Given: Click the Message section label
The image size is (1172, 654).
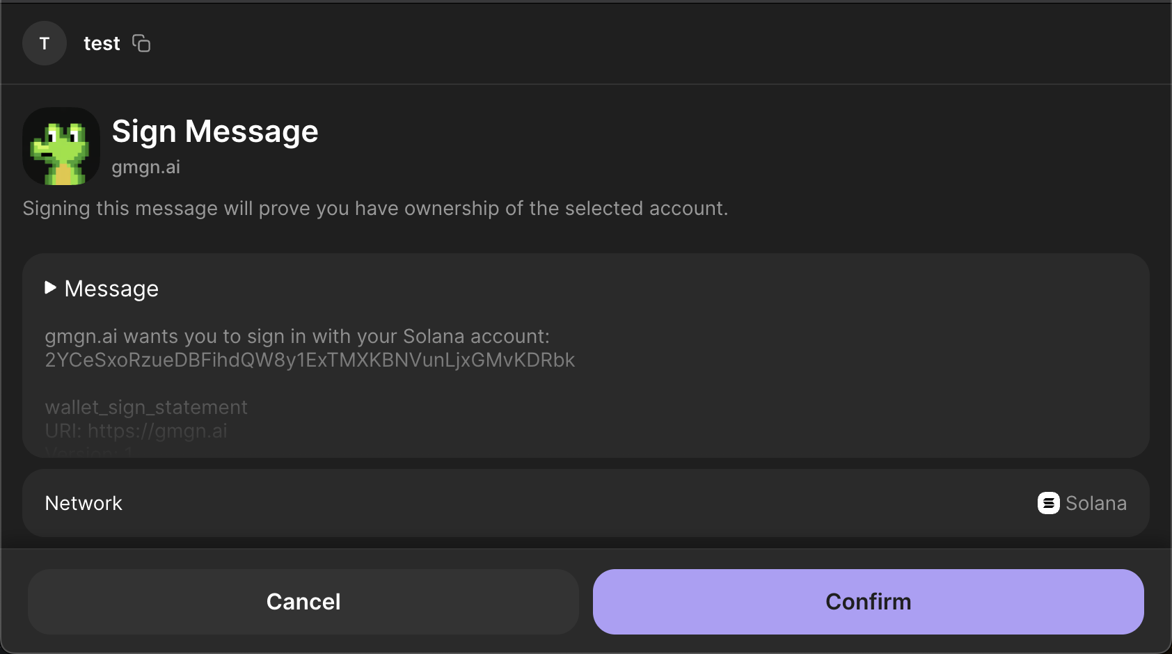Looking at the screenshot, I should pyautogui.click(x=111, y=289).
